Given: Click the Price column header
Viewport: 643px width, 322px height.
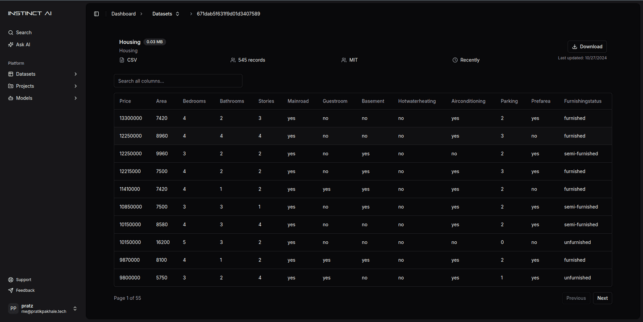Looking at the screenshot, I should click(x=125, y=101).
